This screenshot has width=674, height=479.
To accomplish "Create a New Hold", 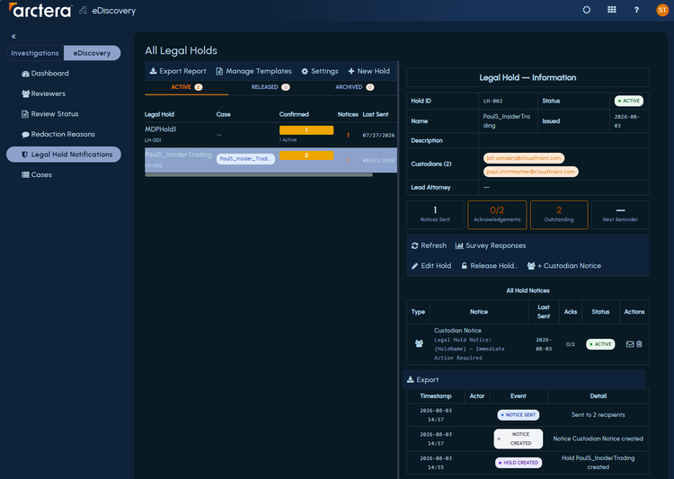I will pyautogui.click(x=368, y=71).
